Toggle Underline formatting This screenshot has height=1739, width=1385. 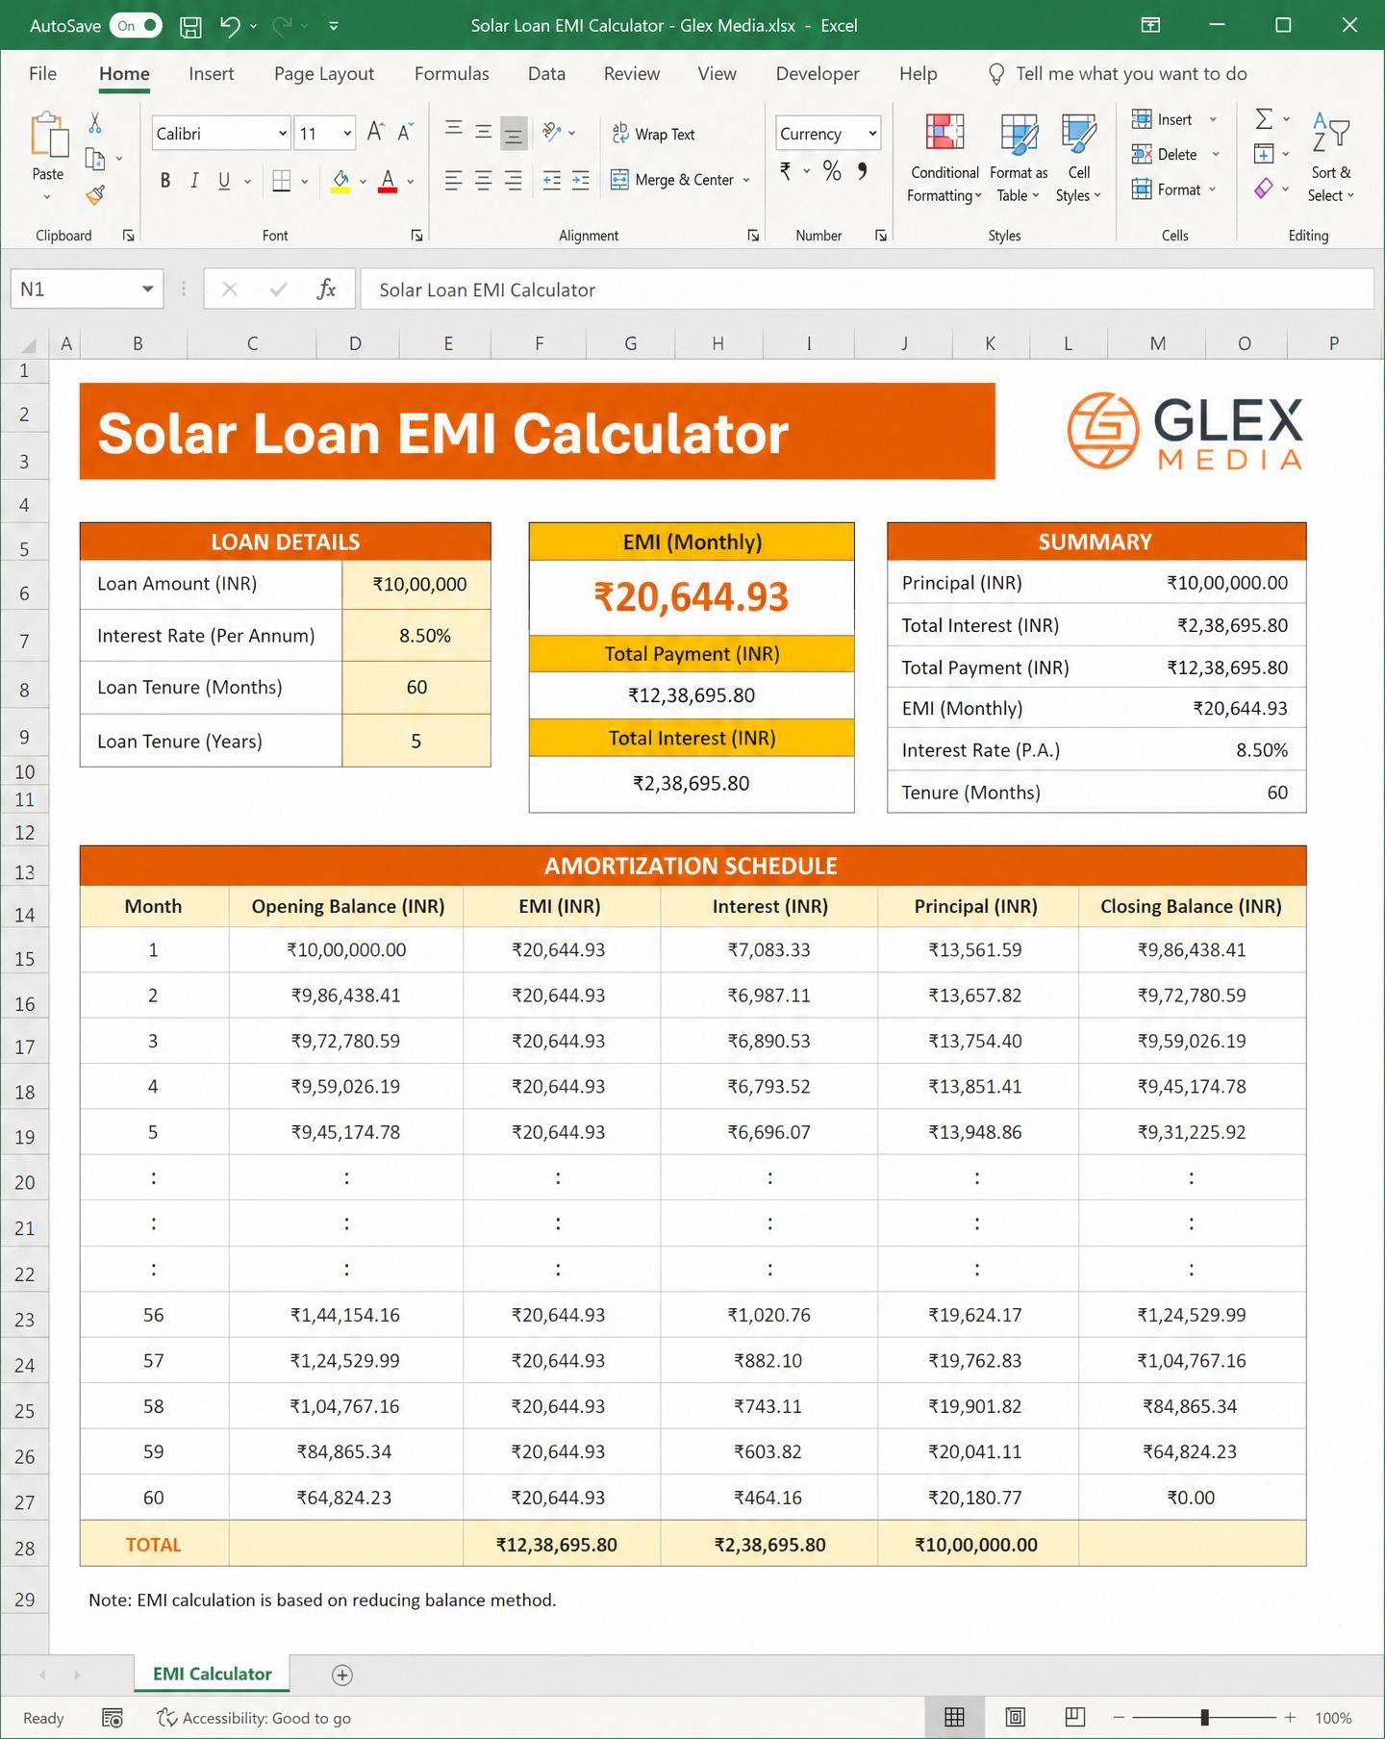point(224,180)
